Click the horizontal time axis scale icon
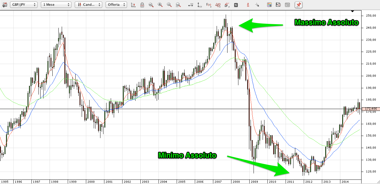 click(191, 5)
